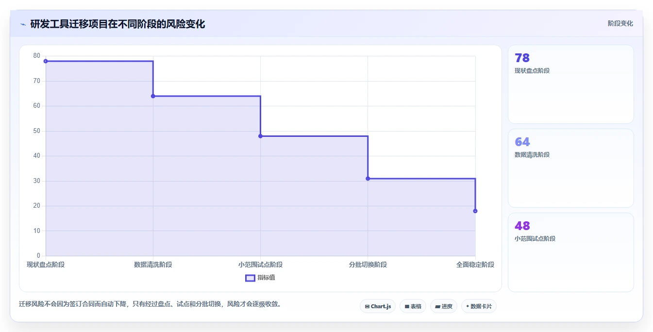Select the data point at value 64
The height and width of the screenshot is (332, 653).
point(153,96)
